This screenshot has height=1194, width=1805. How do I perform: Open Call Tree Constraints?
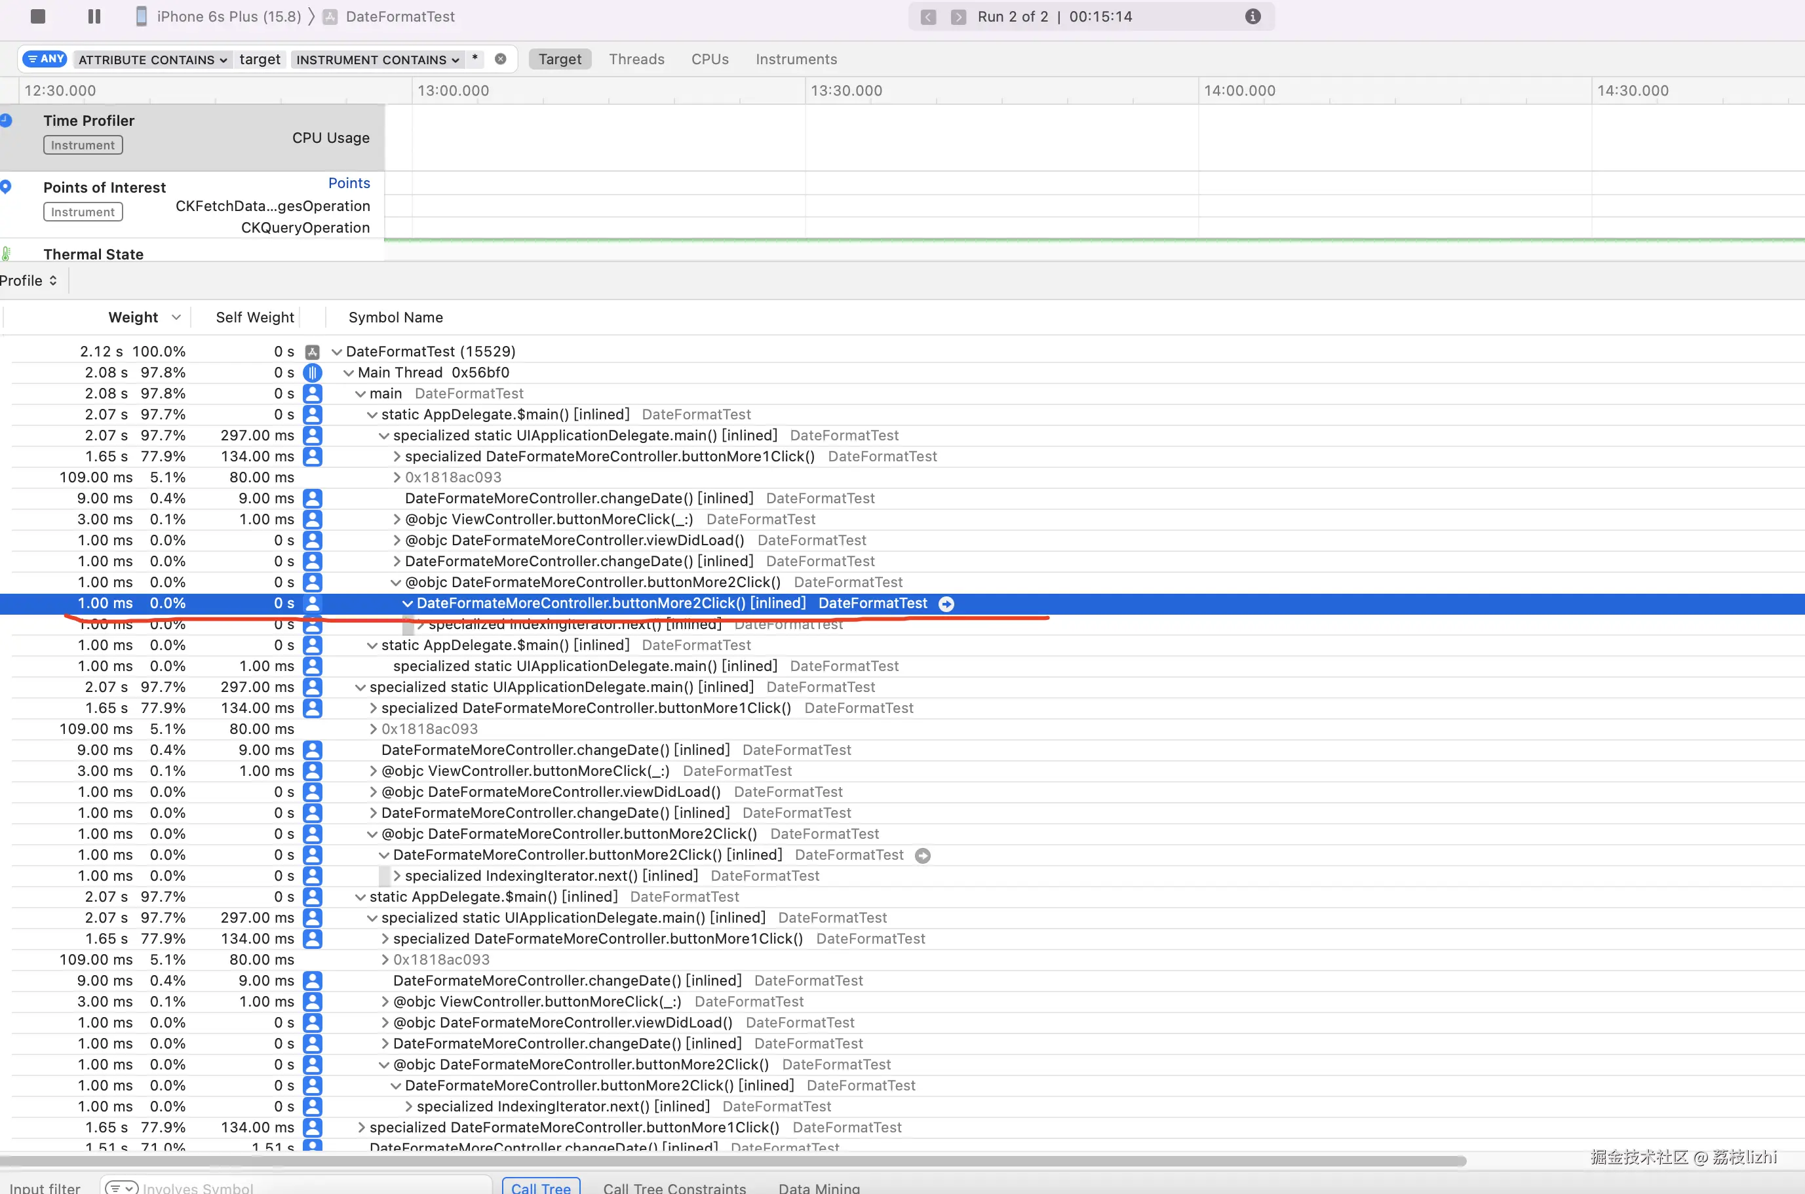[x=674, y=1187]
